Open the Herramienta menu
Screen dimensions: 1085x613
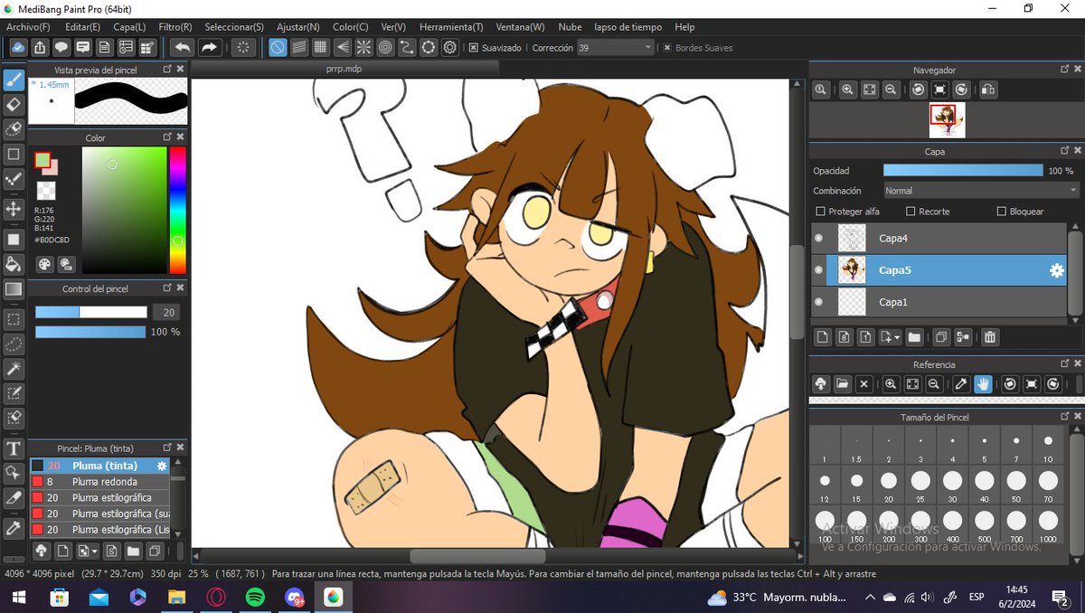tap(451, 27)
